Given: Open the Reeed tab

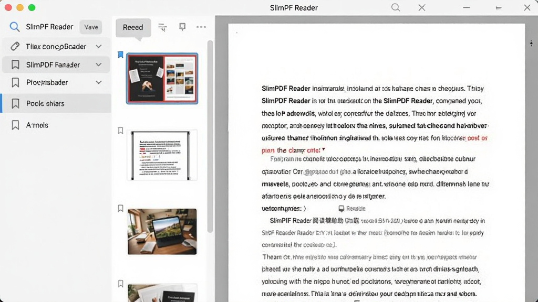Looking at the screenshot, I should point(133,27).
